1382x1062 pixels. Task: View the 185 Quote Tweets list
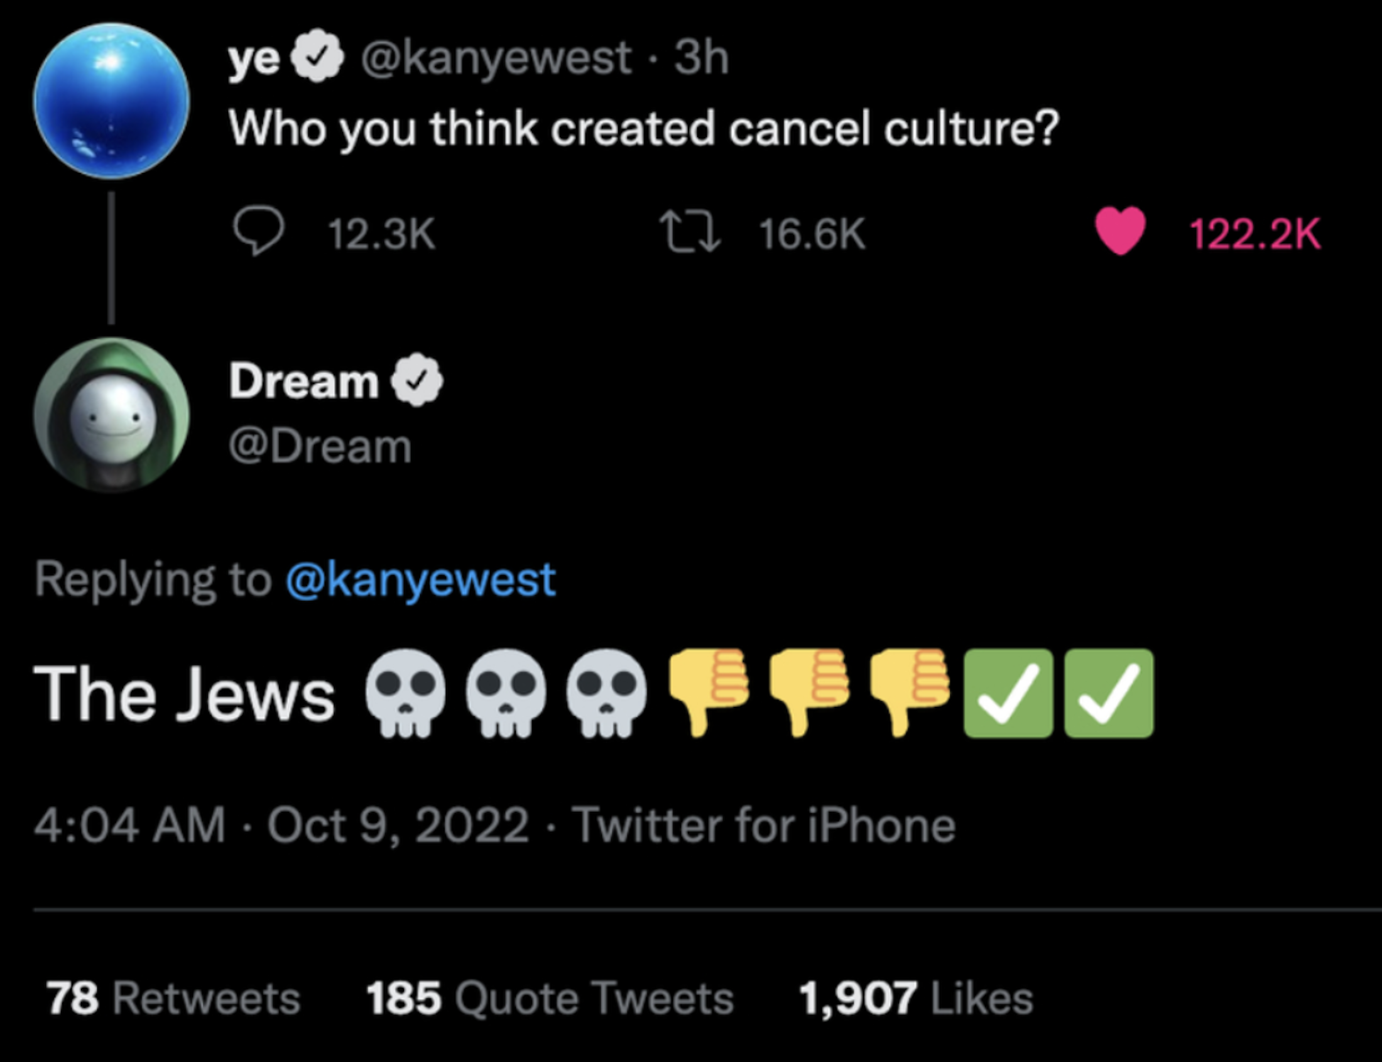(550, 999)
